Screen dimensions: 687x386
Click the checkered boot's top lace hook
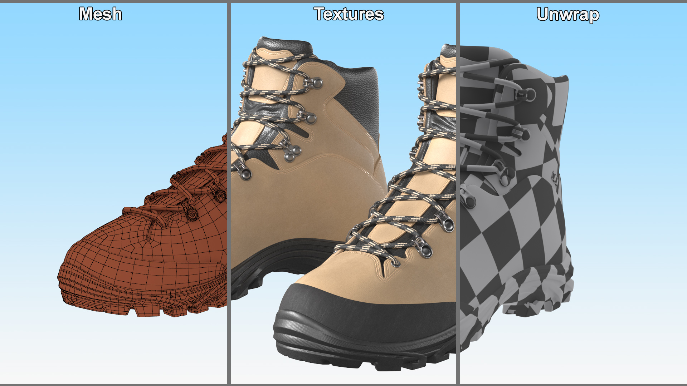point(525,95)
